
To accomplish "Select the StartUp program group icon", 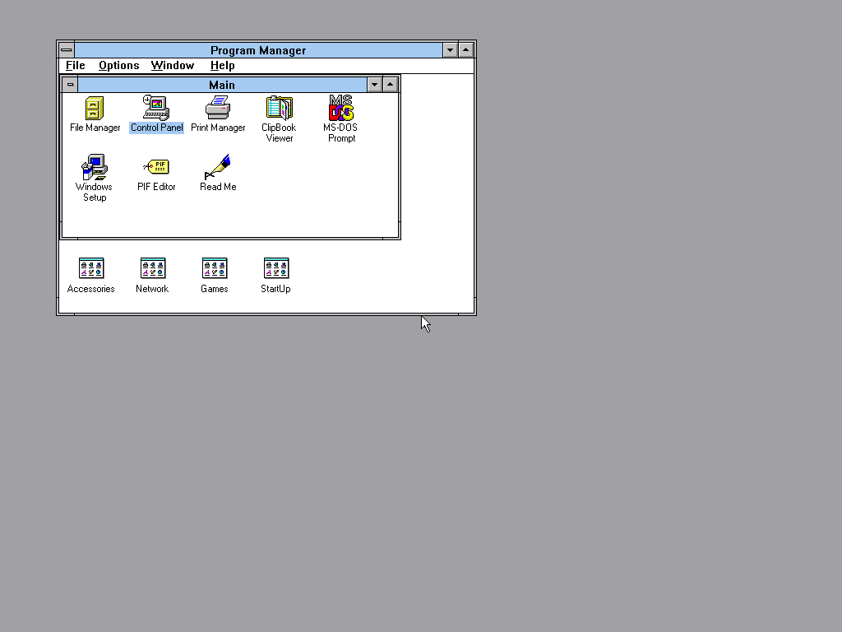I will [276, 268].
